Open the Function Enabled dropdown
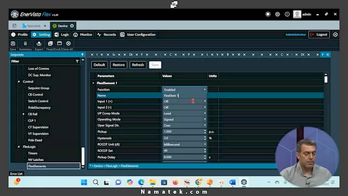This screenshot has width=348, height=196. (185, 89)
